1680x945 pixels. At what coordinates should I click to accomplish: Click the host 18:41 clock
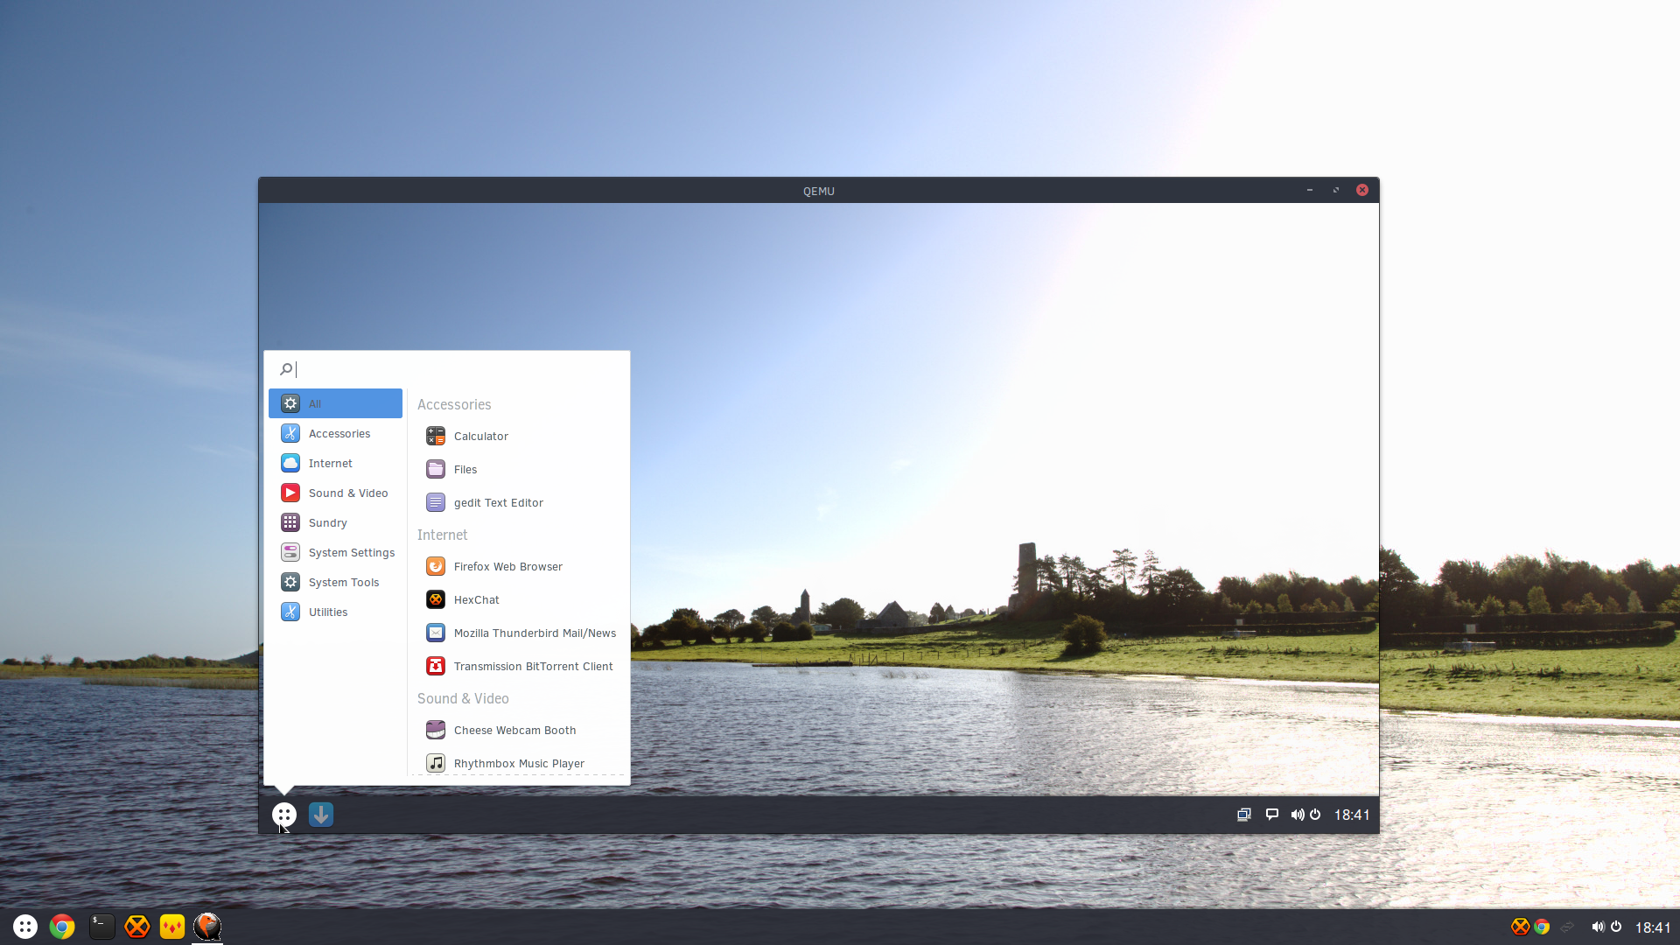(x=1653, y=927)
